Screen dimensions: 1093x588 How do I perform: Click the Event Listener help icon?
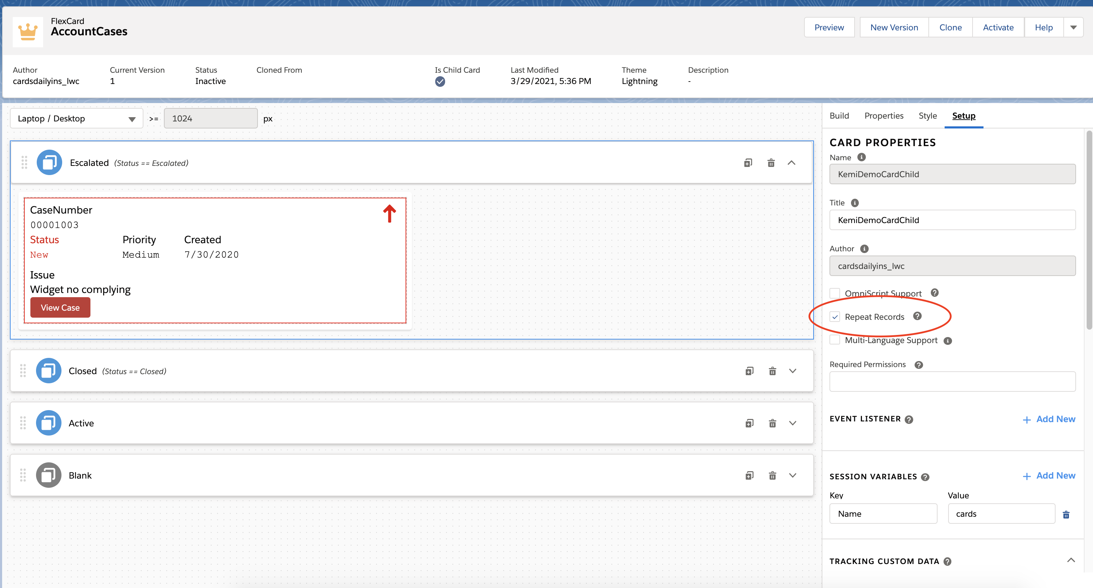pos(909,419)
